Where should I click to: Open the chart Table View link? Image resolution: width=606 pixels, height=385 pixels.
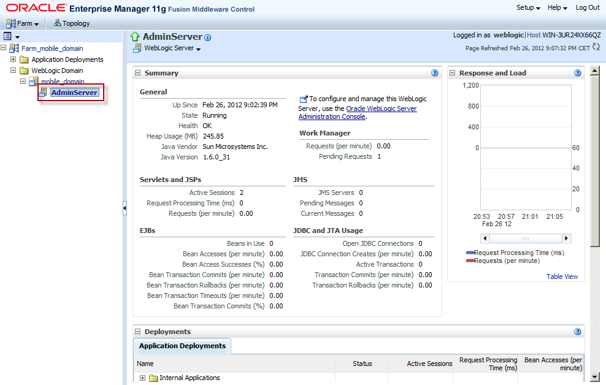562,276
